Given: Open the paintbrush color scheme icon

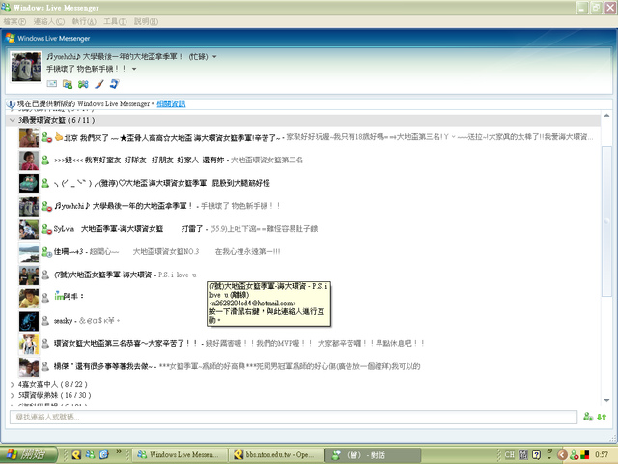Looking at the screenshot, I should coord(98,84).
